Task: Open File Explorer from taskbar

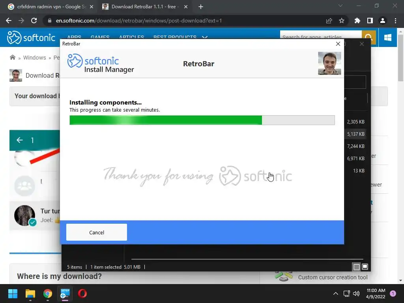Action: point(30,294)
